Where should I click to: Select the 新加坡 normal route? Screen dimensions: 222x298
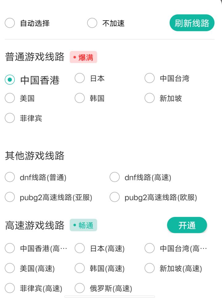[x=150, y=98]
